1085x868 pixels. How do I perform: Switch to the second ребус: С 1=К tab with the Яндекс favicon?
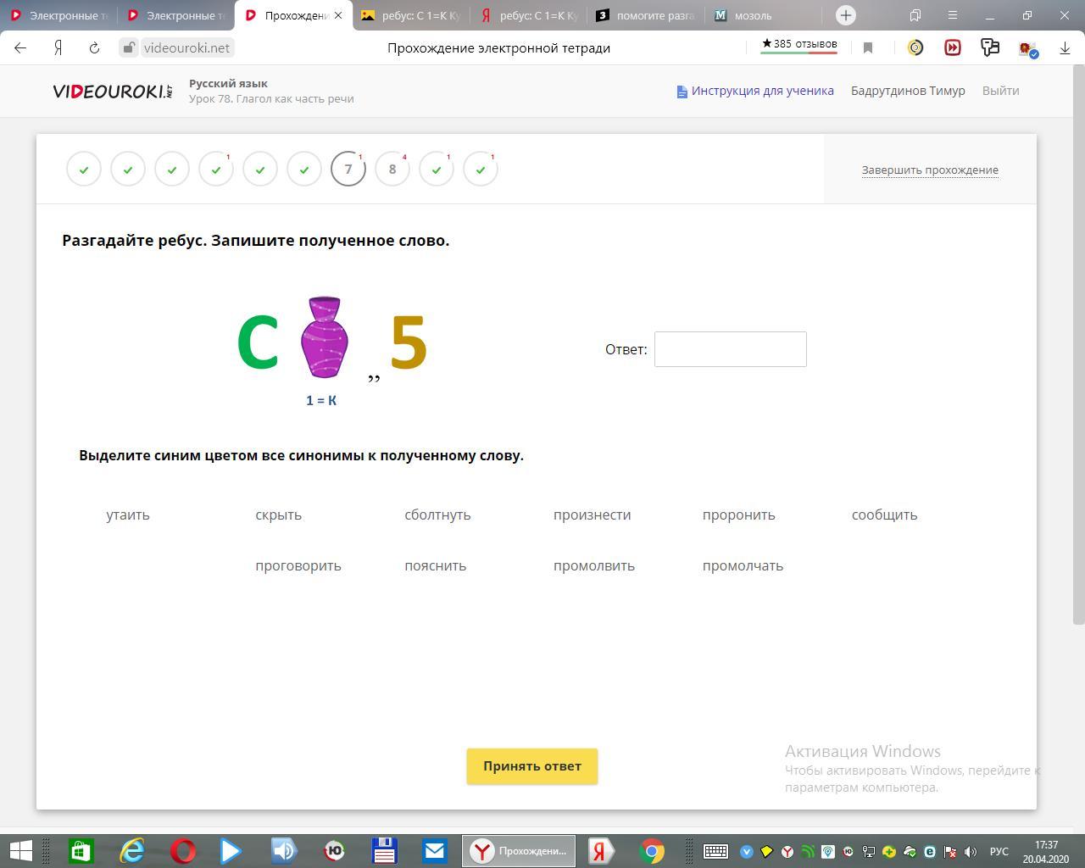point(529,15)
